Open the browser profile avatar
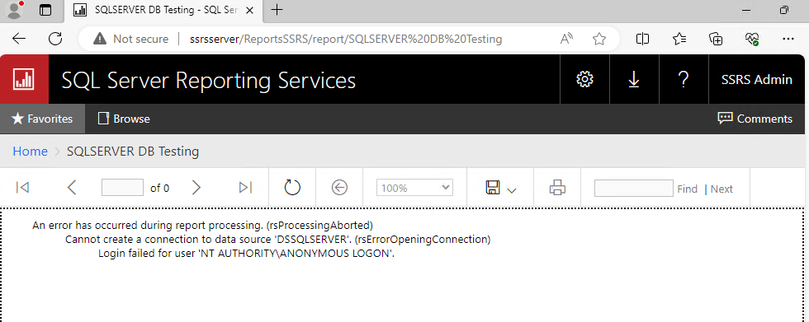Viewport: 809px width, 322px height. pyautogui.click(x=15, y=10)
